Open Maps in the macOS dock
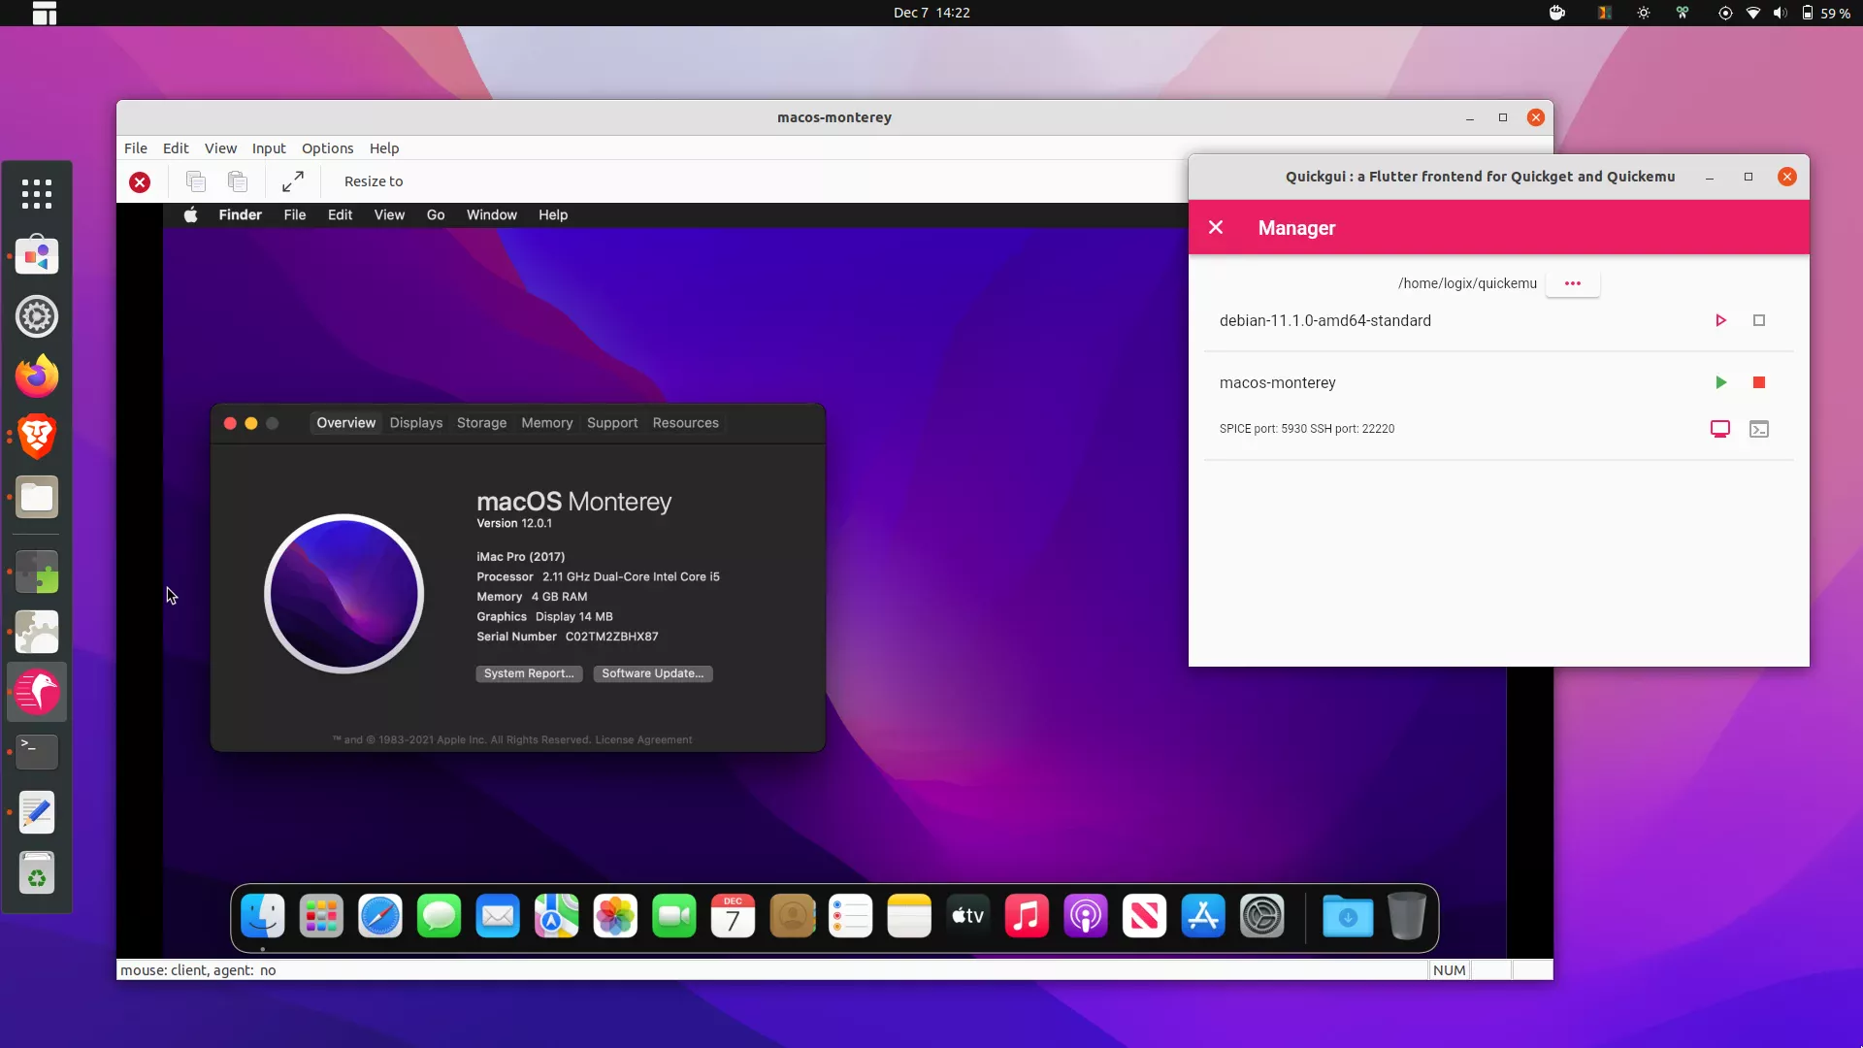Screen dimensions: 1863x1048 click(x=556, y=916)
